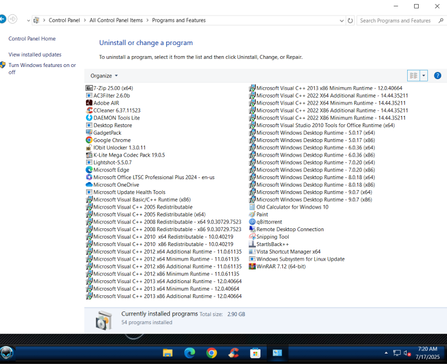Open Microsoft Store from the taskbar
The width and height of the screenshot is (447, 364).
[x=255, y=353]
